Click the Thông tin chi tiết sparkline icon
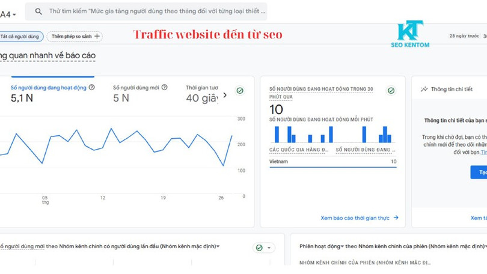The width and height of the screenshot is (487, 274). pyautogui.click(x=424, y=89)
